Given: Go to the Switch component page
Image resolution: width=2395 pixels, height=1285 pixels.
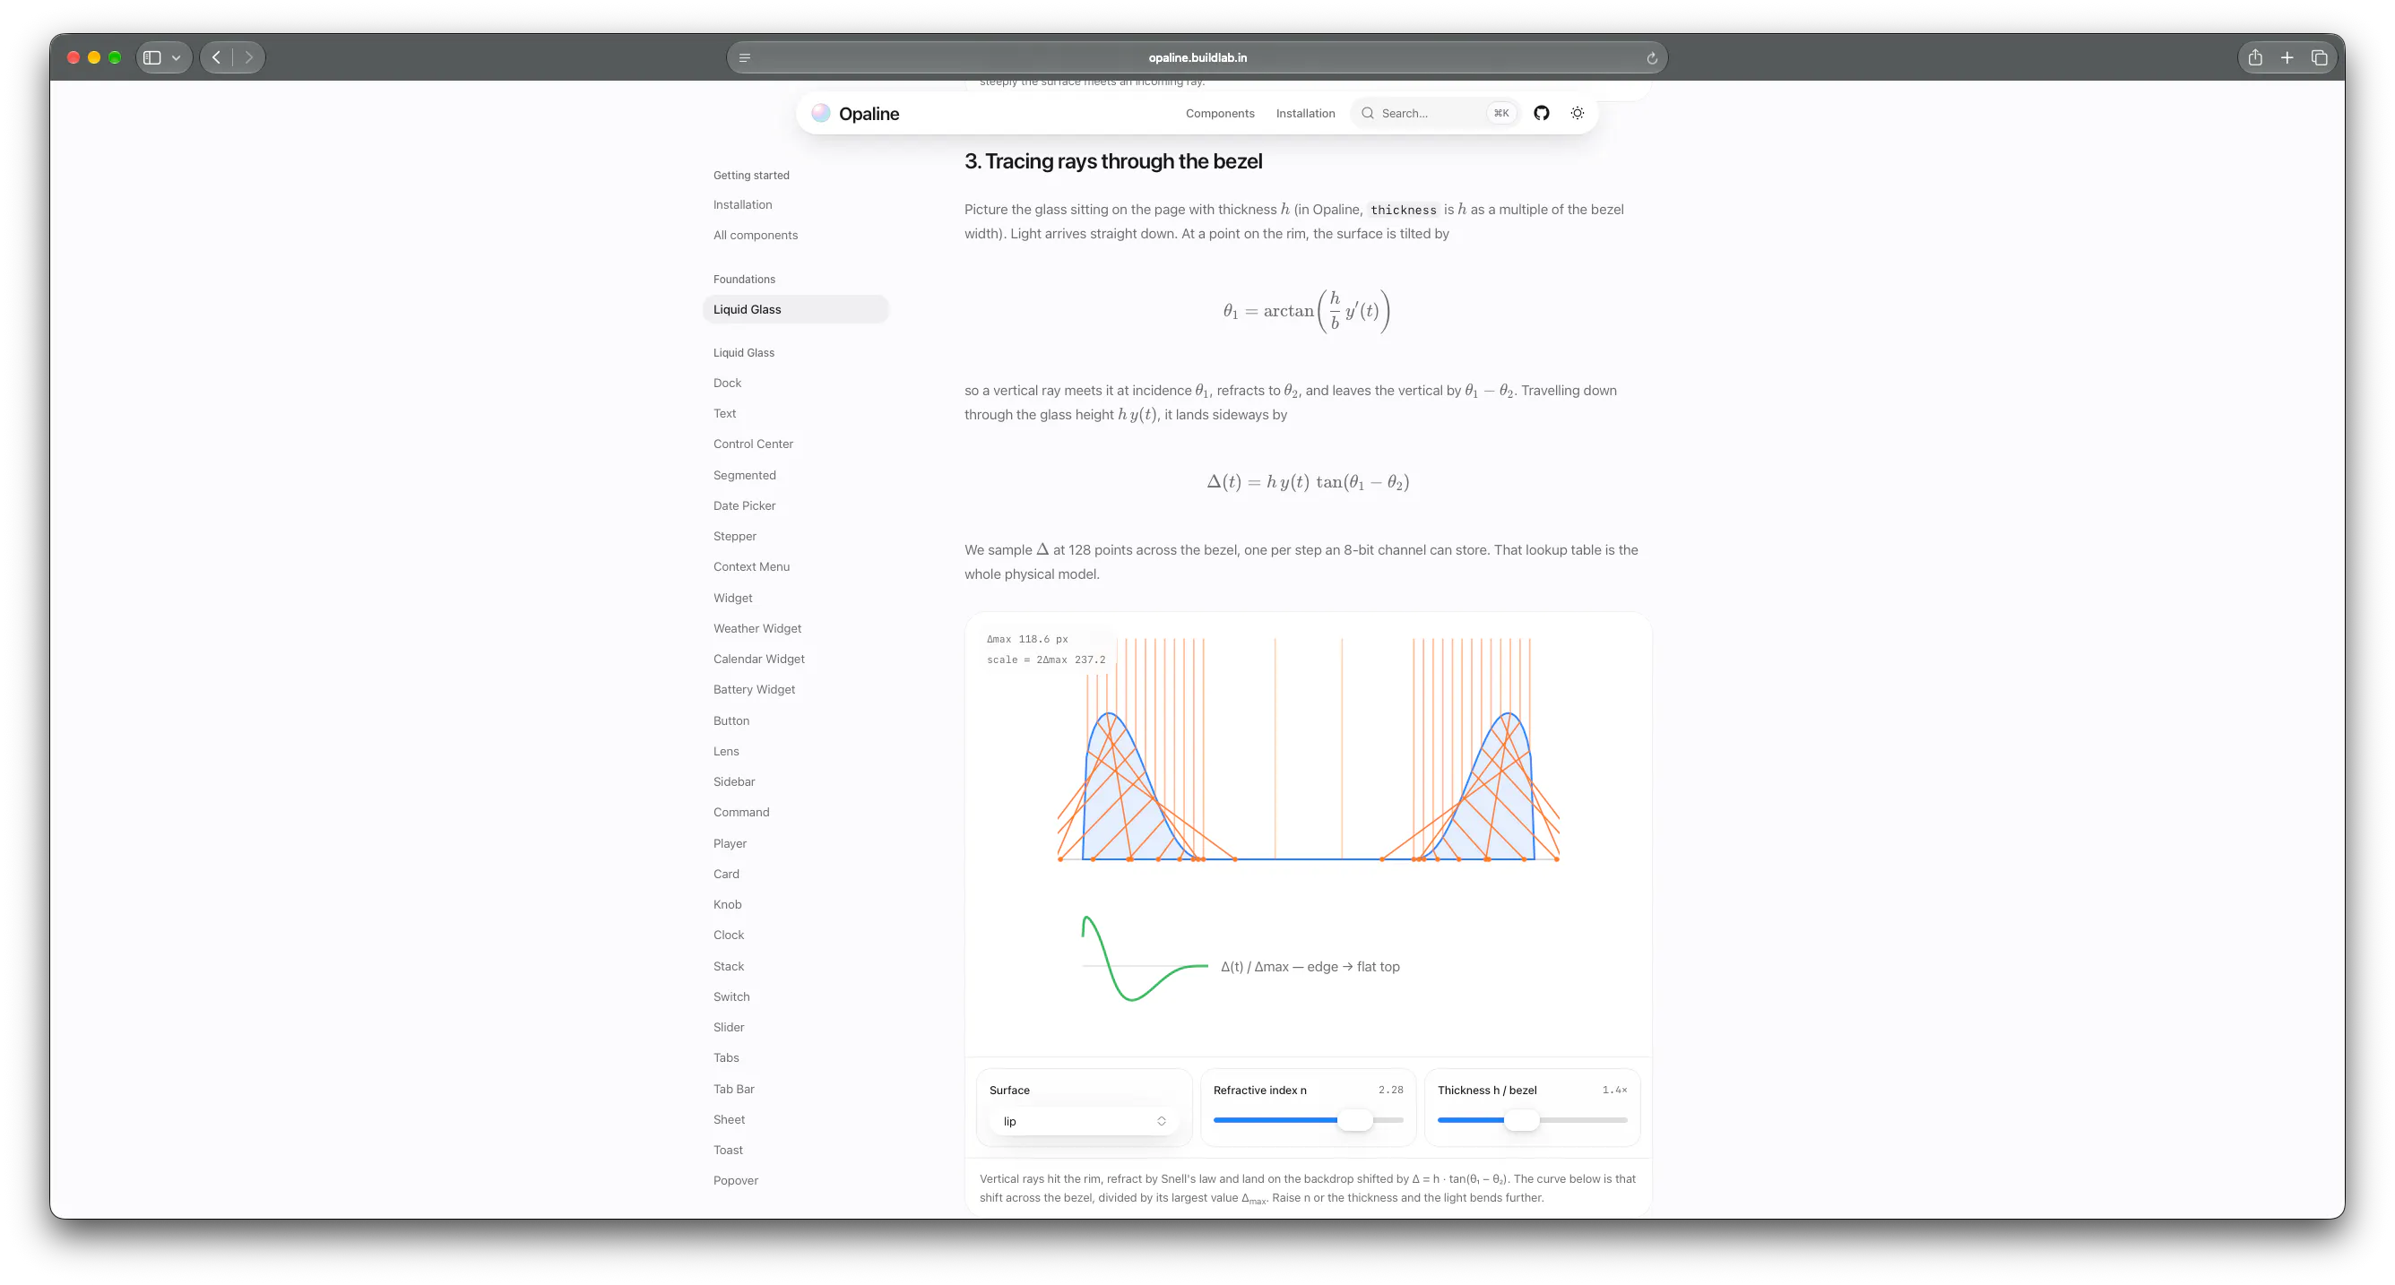Looking at the screenshot, I should (731, 996).
